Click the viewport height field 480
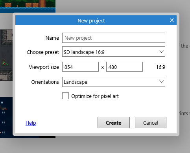The height and width of the screenshot is (153, 190). point(124,67)
